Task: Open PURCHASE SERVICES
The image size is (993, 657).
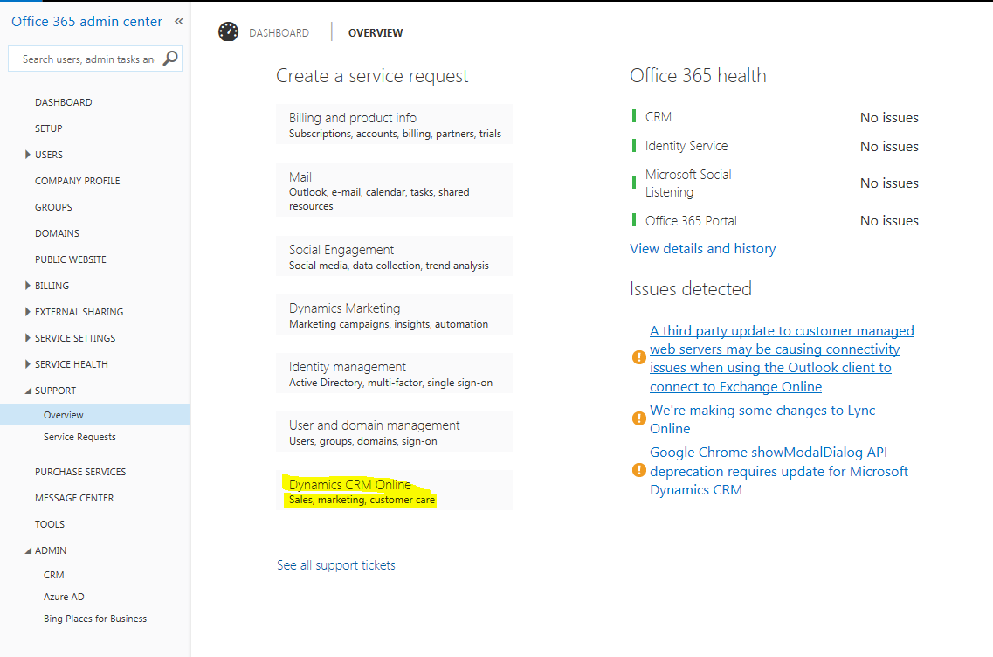Action: (x=80, y=472)
